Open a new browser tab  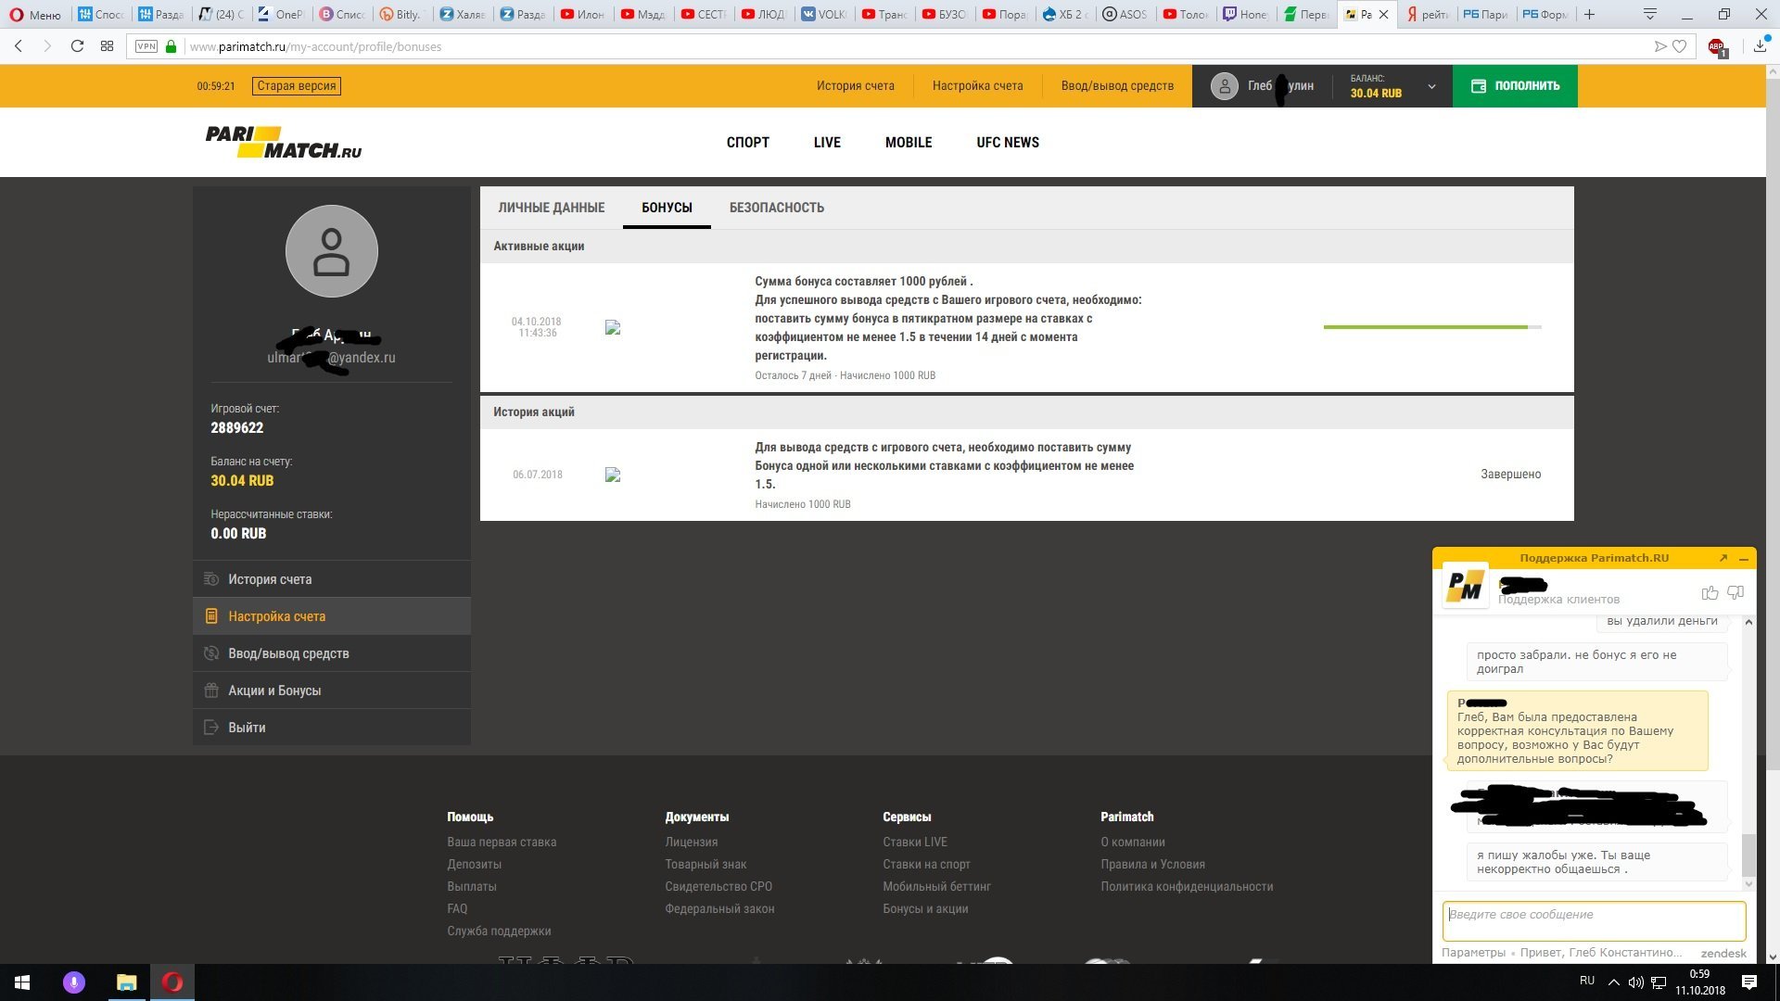(x=1589, y=14)
